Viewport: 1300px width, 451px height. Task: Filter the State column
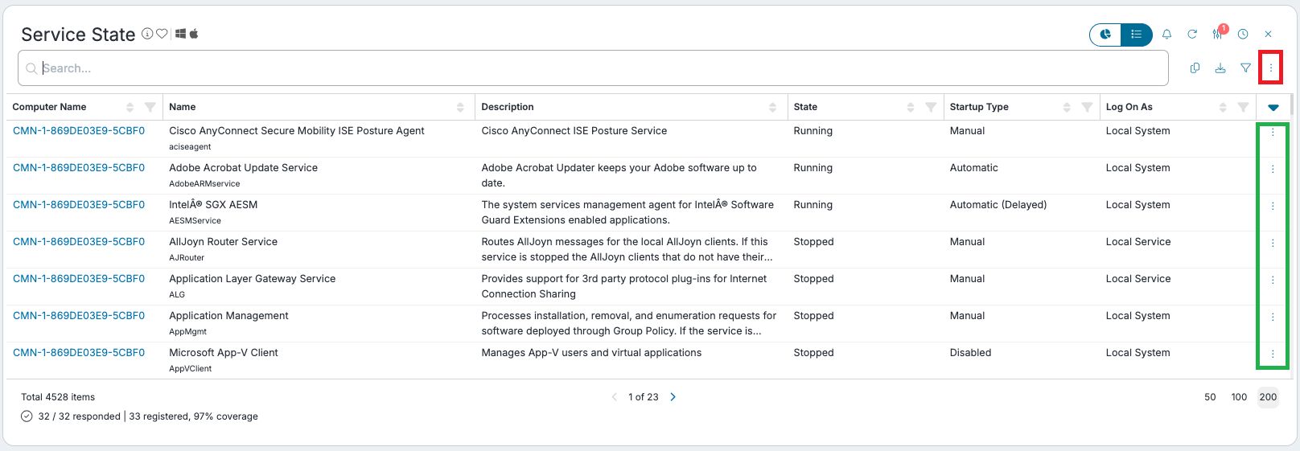pyautogui.click(x=931, y=107)
